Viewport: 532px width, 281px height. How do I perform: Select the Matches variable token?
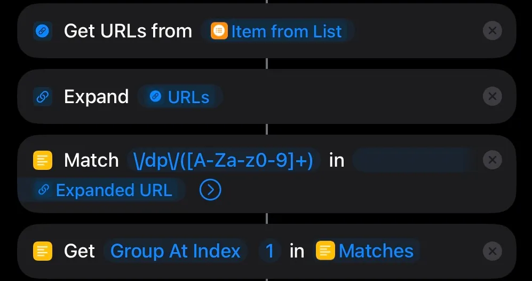click(x=367, y=251)
